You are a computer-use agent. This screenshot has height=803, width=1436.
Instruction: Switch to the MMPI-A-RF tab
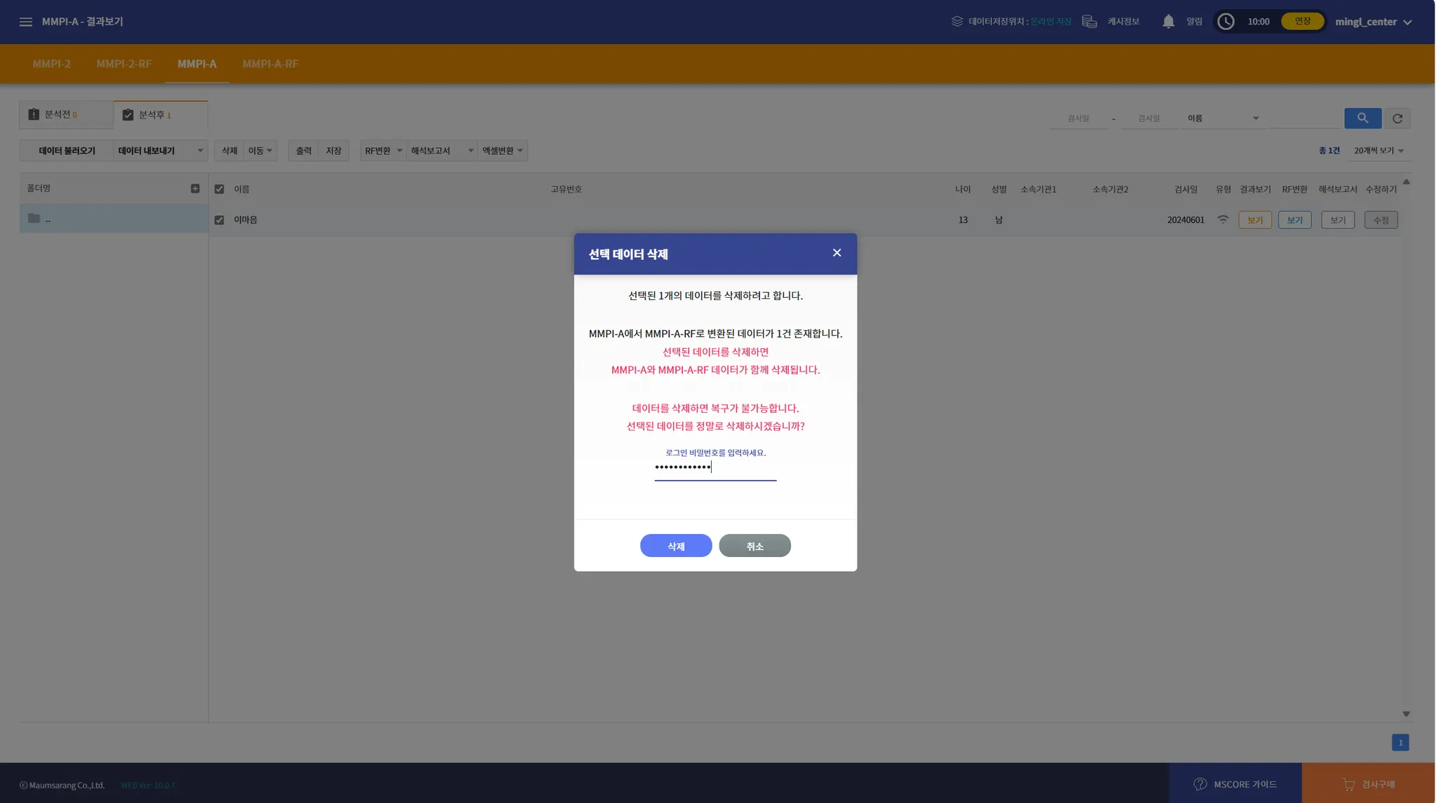pos(270,64)
